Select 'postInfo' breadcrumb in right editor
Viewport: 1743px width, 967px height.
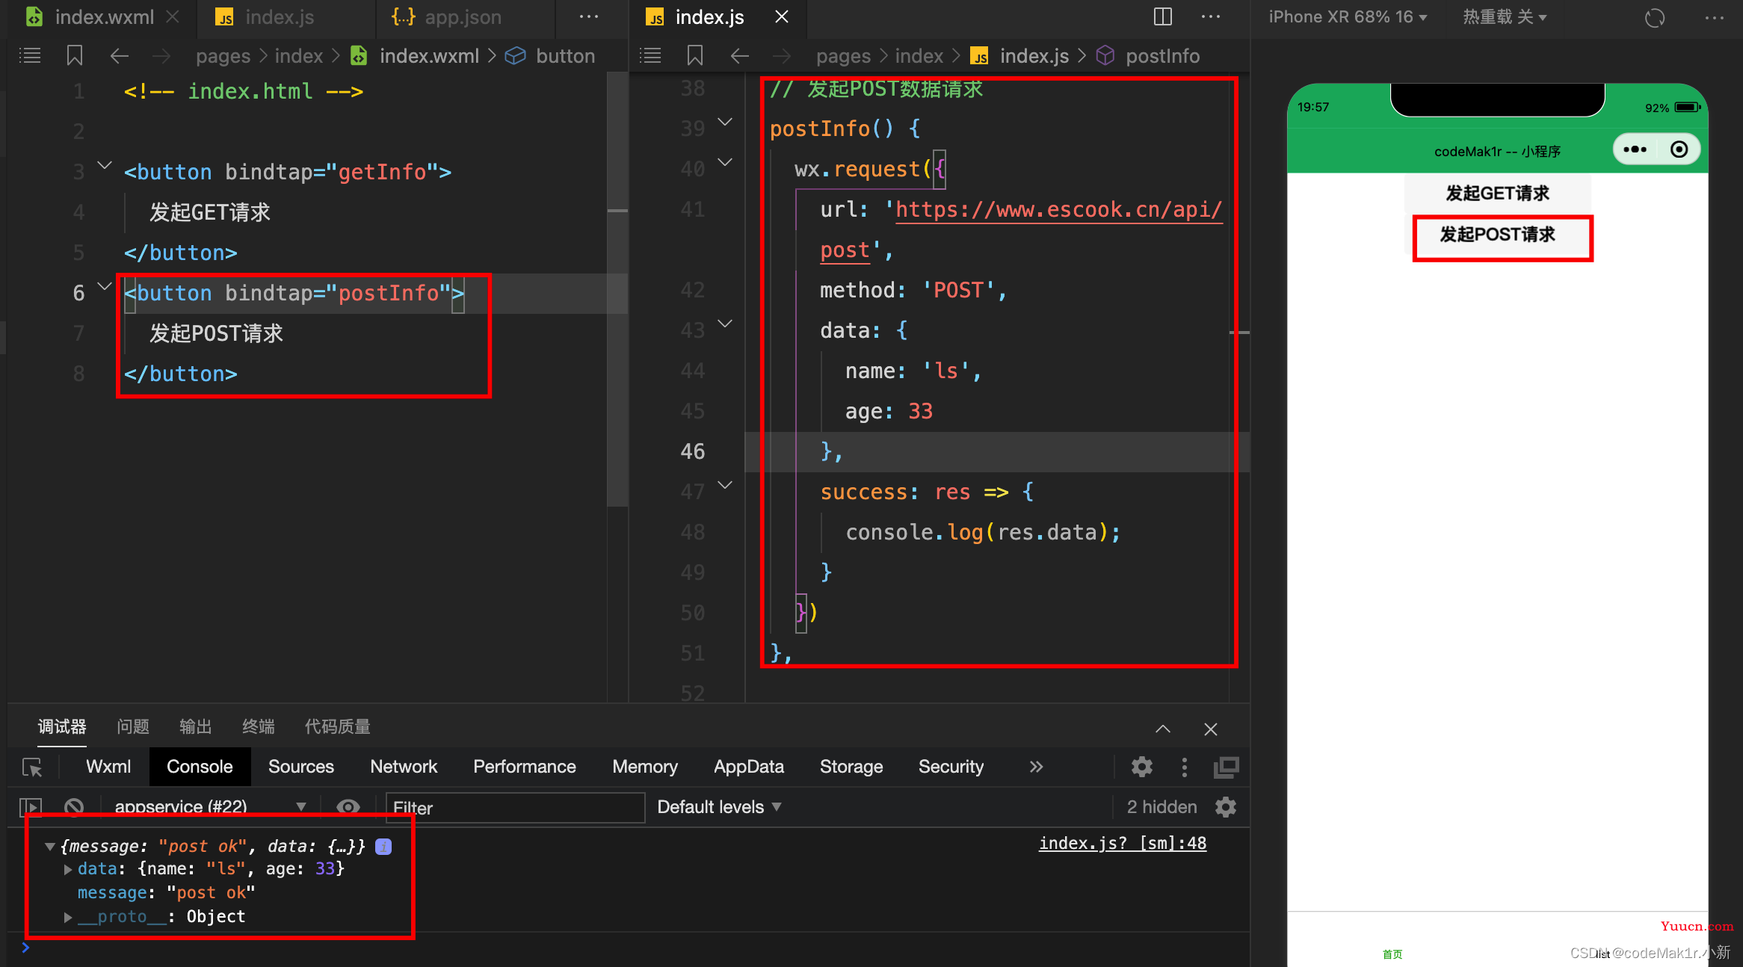[x=1162, y=56]
